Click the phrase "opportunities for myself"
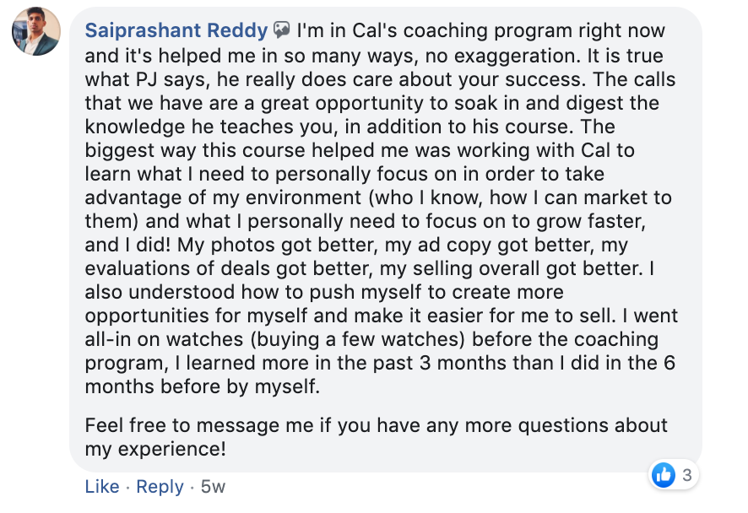The height and width of the screenshot is (513, 748). (196, 316)
